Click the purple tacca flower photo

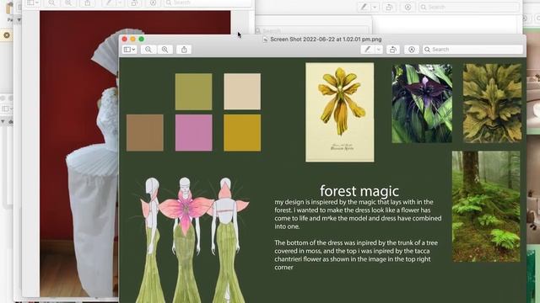(422, 104)
